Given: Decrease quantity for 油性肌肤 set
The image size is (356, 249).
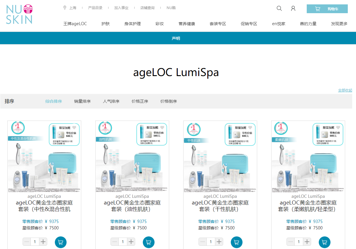Looking at the screenshot, I should (115, 242).
